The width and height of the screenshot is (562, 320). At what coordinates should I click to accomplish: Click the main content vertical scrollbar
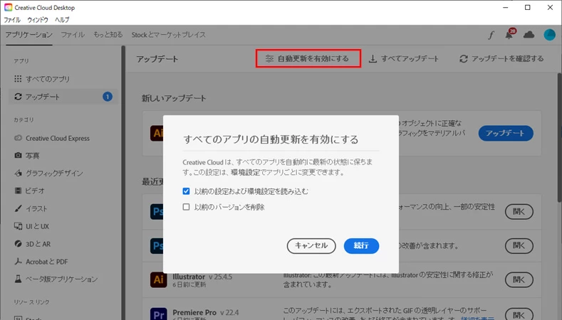[559, 138]
